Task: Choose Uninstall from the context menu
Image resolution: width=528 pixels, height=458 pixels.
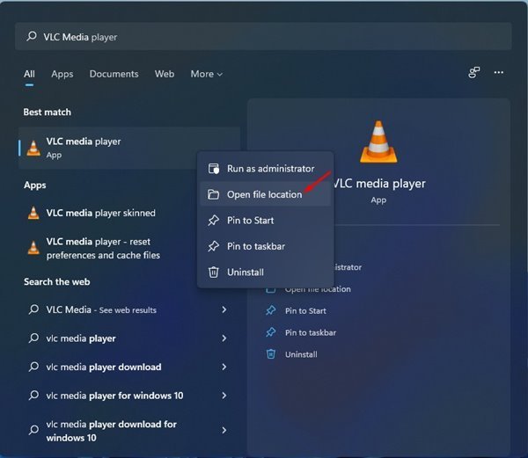Action: (245, 273)
